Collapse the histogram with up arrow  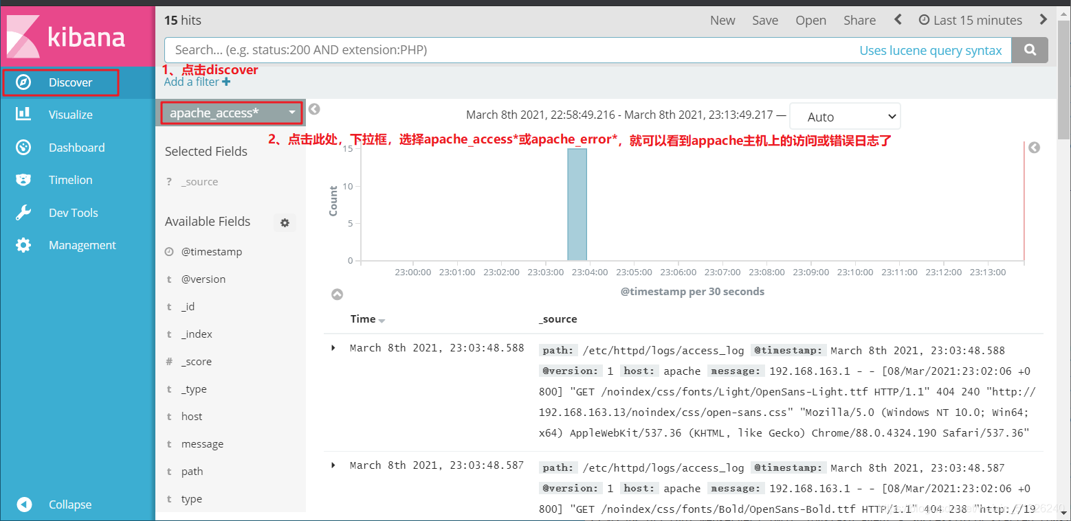click(x=337, y=294)
